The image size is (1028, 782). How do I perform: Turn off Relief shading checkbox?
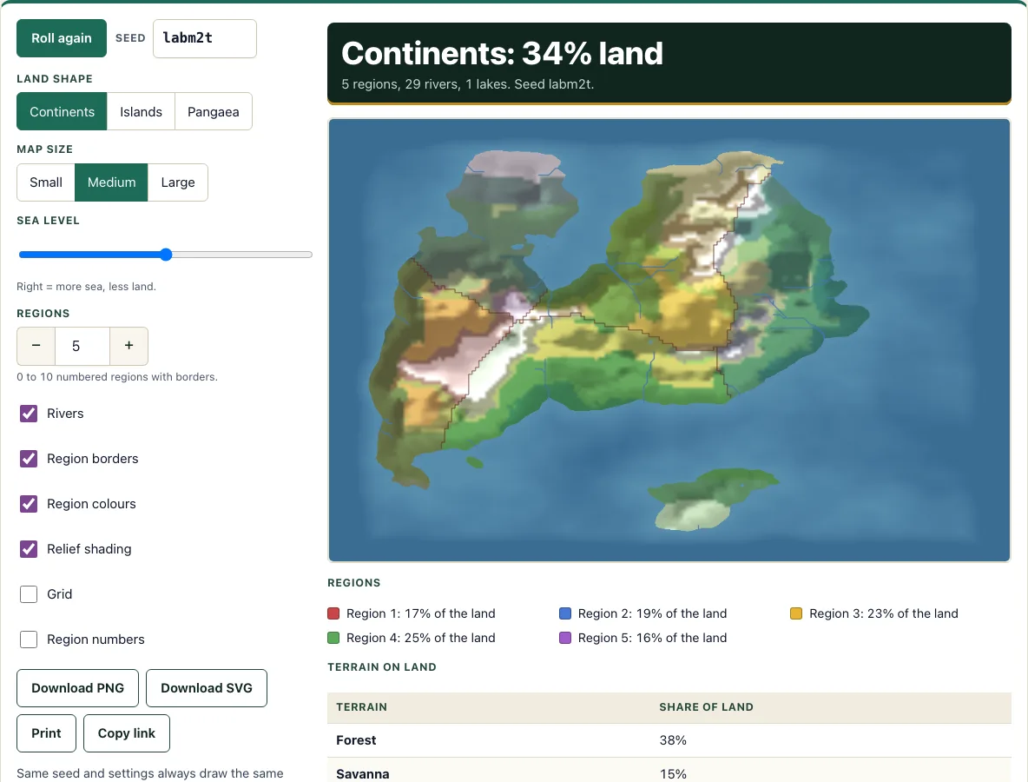coord(29,549)
